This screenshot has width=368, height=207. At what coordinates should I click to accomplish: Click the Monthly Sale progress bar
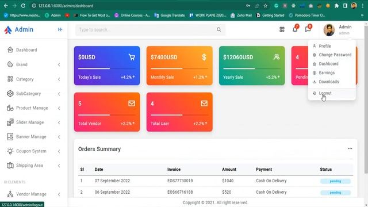(179, 68)
